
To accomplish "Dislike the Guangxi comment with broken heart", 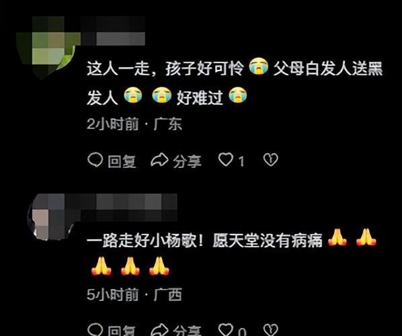I will tap(271, 330).
